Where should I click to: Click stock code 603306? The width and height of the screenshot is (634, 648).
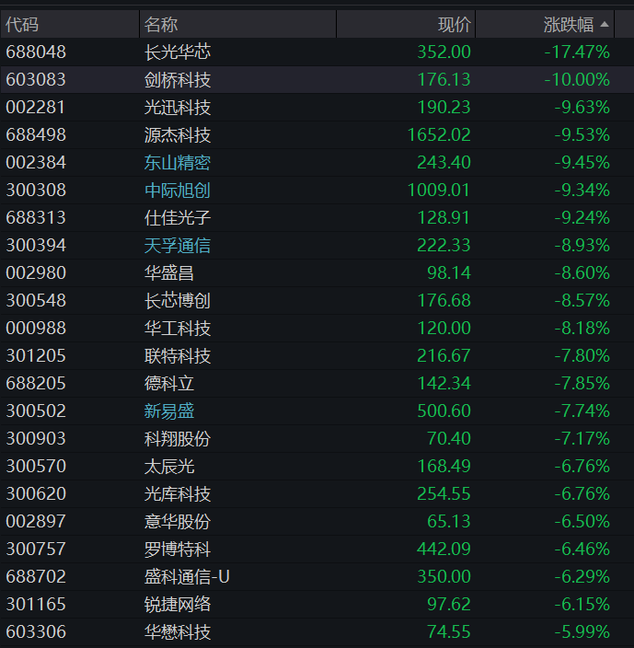coord(36,631)
